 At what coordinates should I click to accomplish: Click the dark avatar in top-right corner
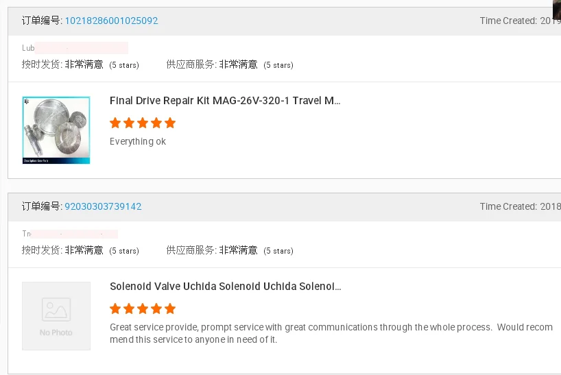point(557,7)
